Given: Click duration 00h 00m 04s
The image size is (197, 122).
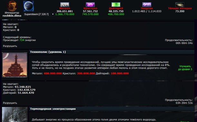Looking at the screenshot, I should pyautogui.click(x=184, y=43).
